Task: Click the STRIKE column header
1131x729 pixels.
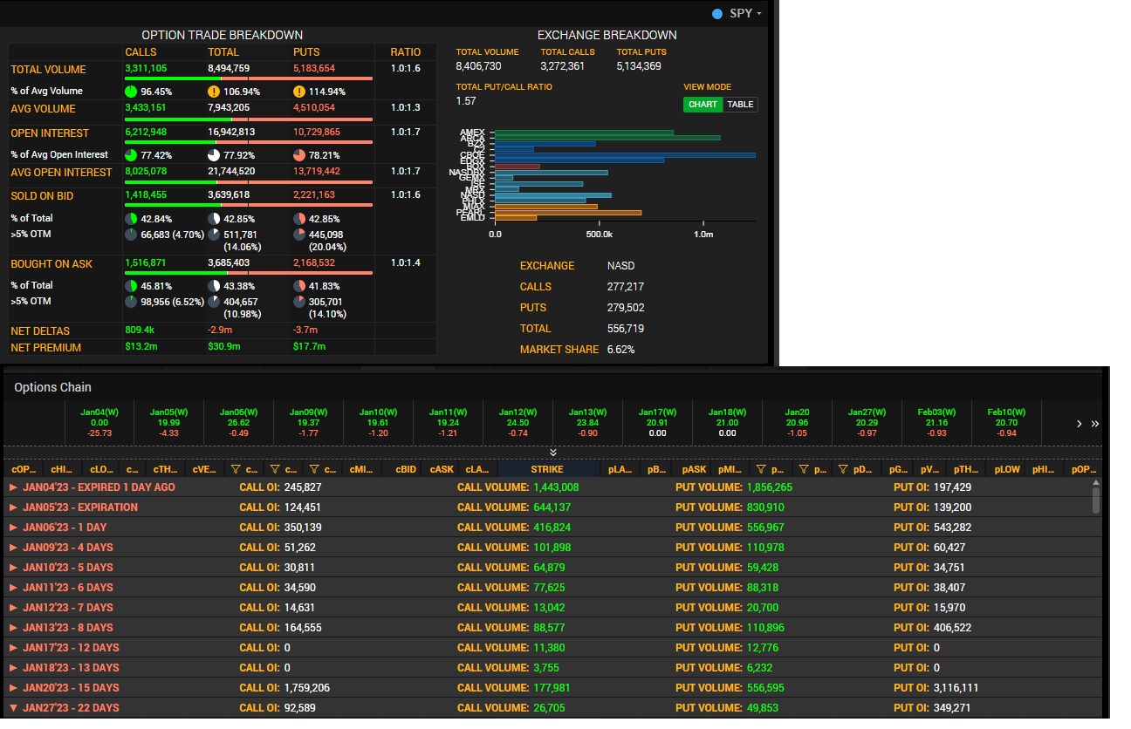Action: (x=547, y=469)
